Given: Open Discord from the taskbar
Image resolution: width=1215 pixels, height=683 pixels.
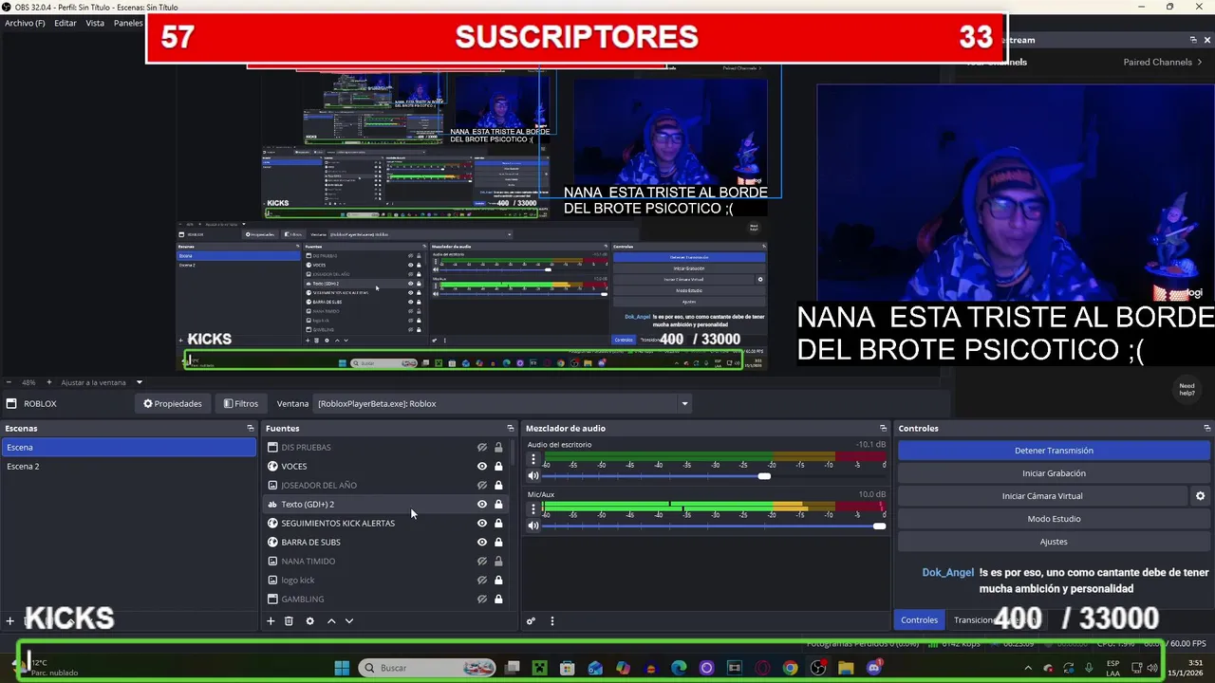Looking at the screenshot, I should [874, 668].
